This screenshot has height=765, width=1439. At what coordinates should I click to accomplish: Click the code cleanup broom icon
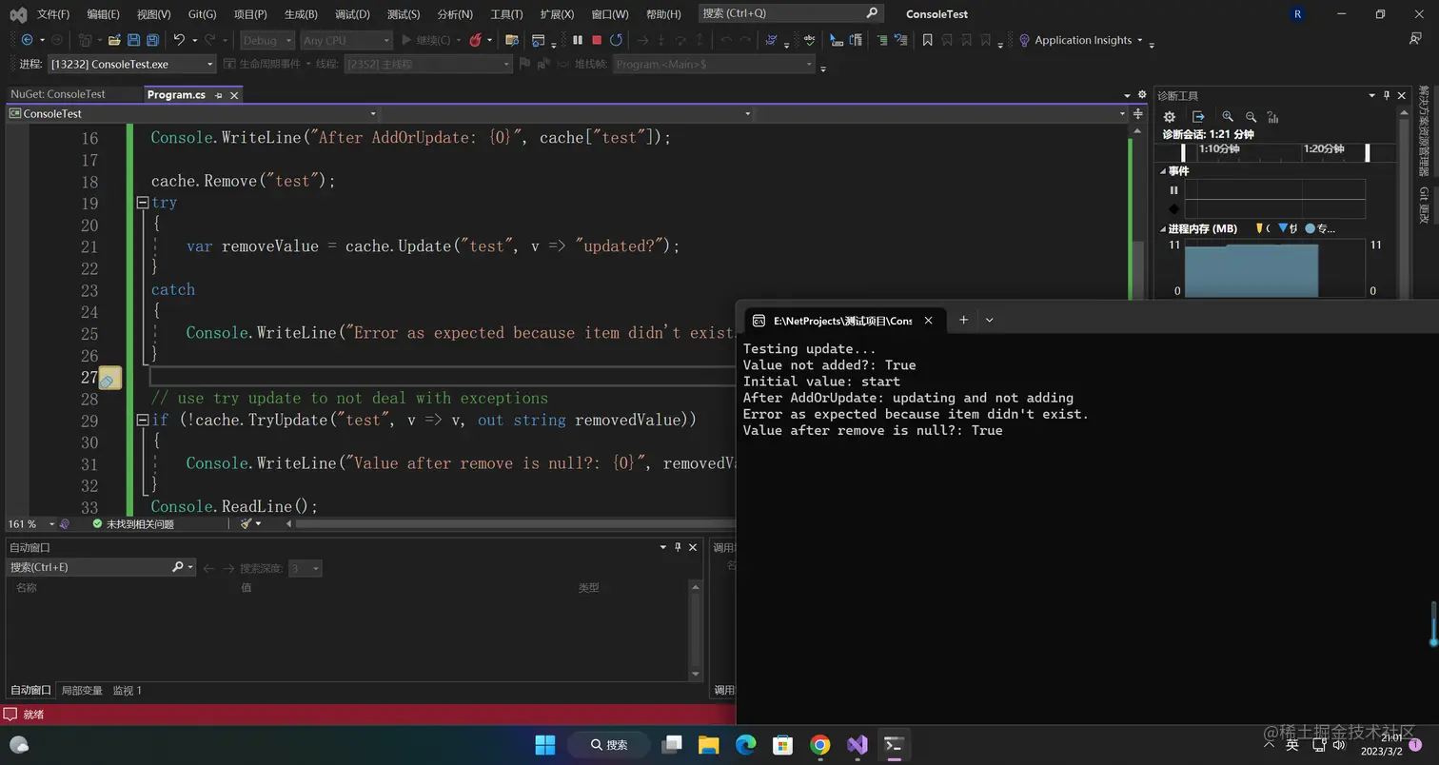[x=246, y=524]
